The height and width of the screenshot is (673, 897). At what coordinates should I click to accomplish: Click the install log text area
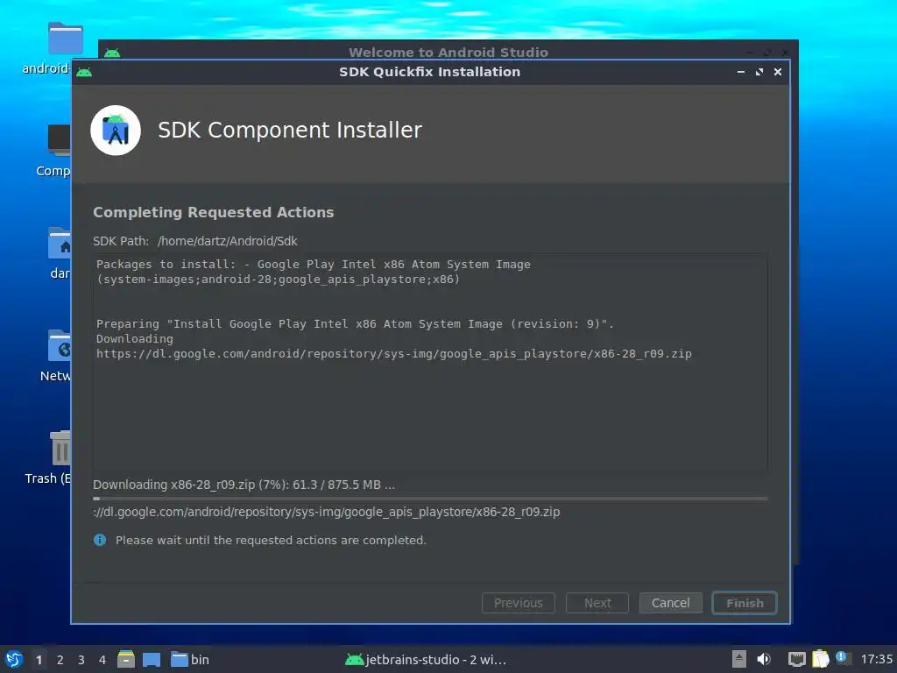point(430,364)
